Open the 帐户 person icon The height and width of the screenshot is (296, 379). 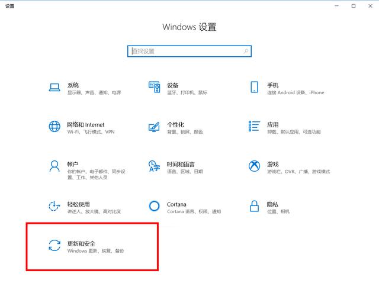click(54, 166)
